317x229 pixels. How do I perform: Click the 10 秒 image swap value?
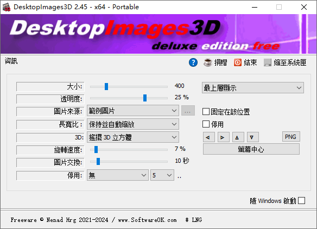click(x=182, y=161)
